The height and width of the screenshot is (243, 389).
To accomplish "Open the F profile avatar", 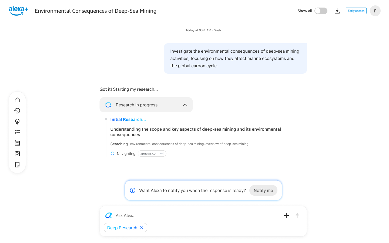I will [375, 11].
